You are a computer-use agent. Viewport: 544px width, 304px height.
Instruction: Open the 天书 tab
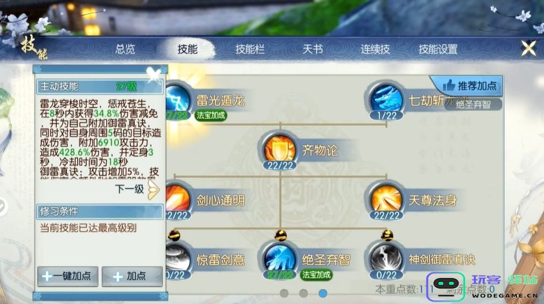pos(312,49)
